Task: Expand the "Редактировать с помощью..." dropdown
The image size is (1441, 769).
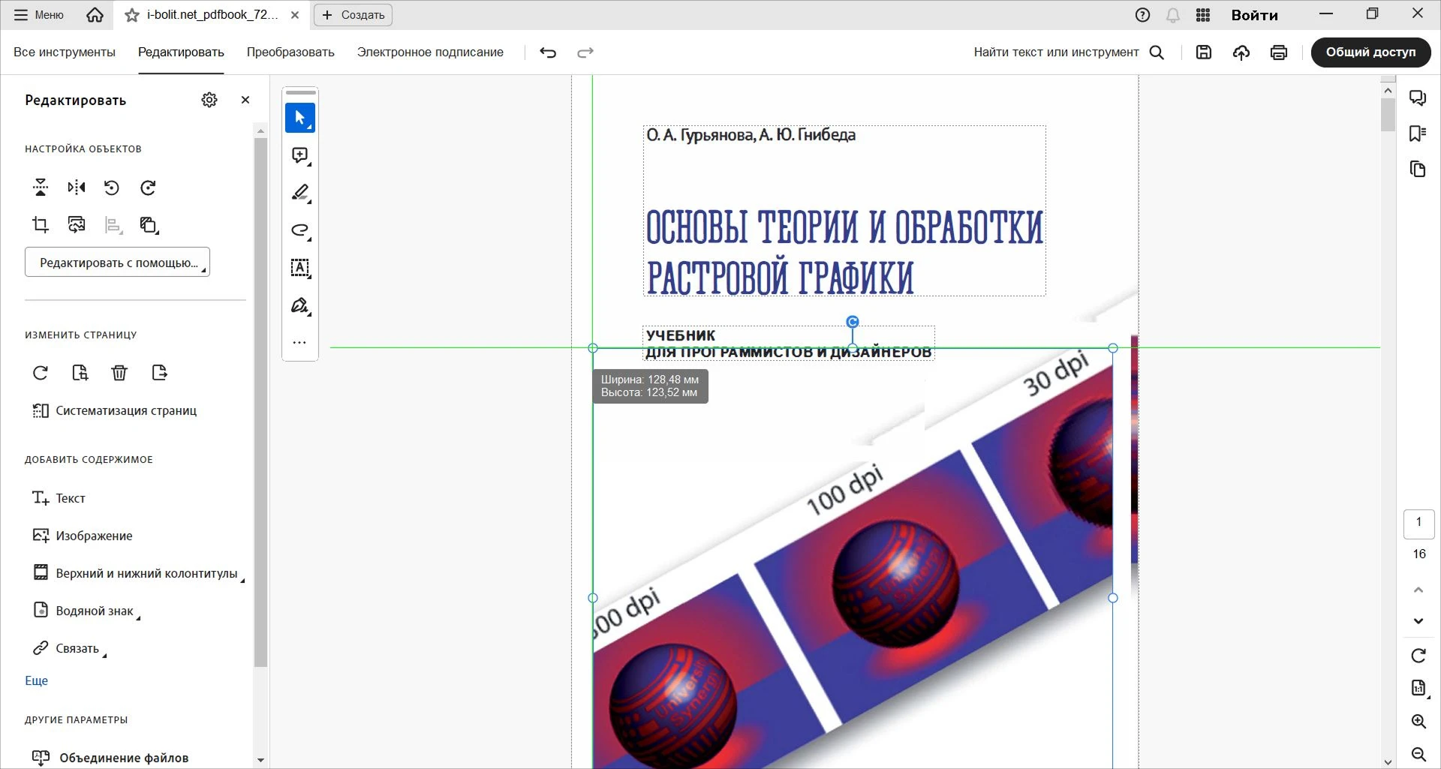Action: 118,263
